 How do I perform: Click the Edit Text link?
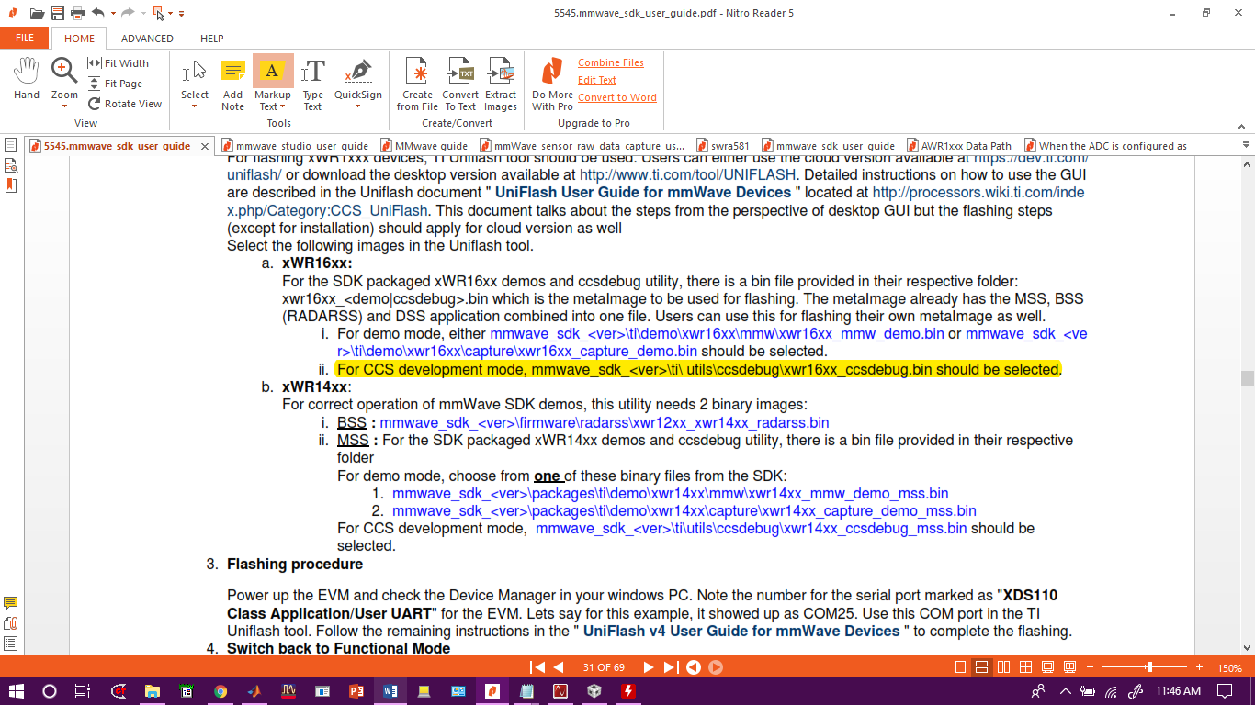tap(597, 80)
